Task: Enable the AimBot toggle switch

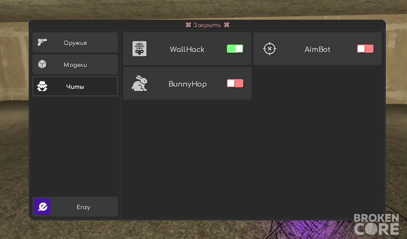Action: 365,49
